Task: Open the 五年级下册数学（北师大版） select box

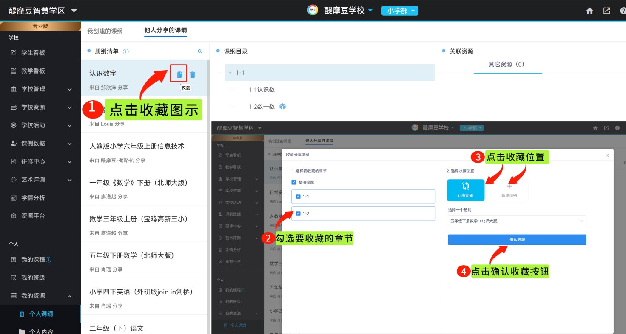Action: (517, 221)
